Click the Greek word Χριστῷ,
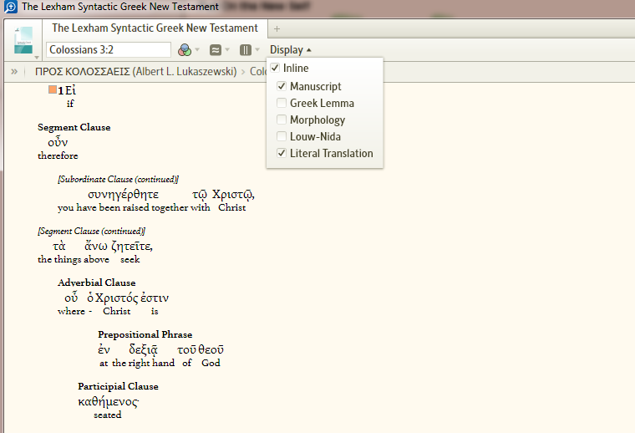Viewport: 635px width, 433px height. pyautogui.click(x=233, y=195)
